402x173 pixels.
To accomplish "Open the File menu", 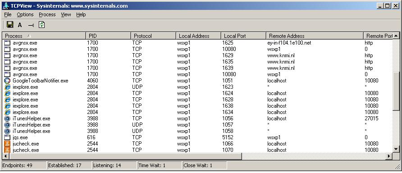I will (8, 14).
